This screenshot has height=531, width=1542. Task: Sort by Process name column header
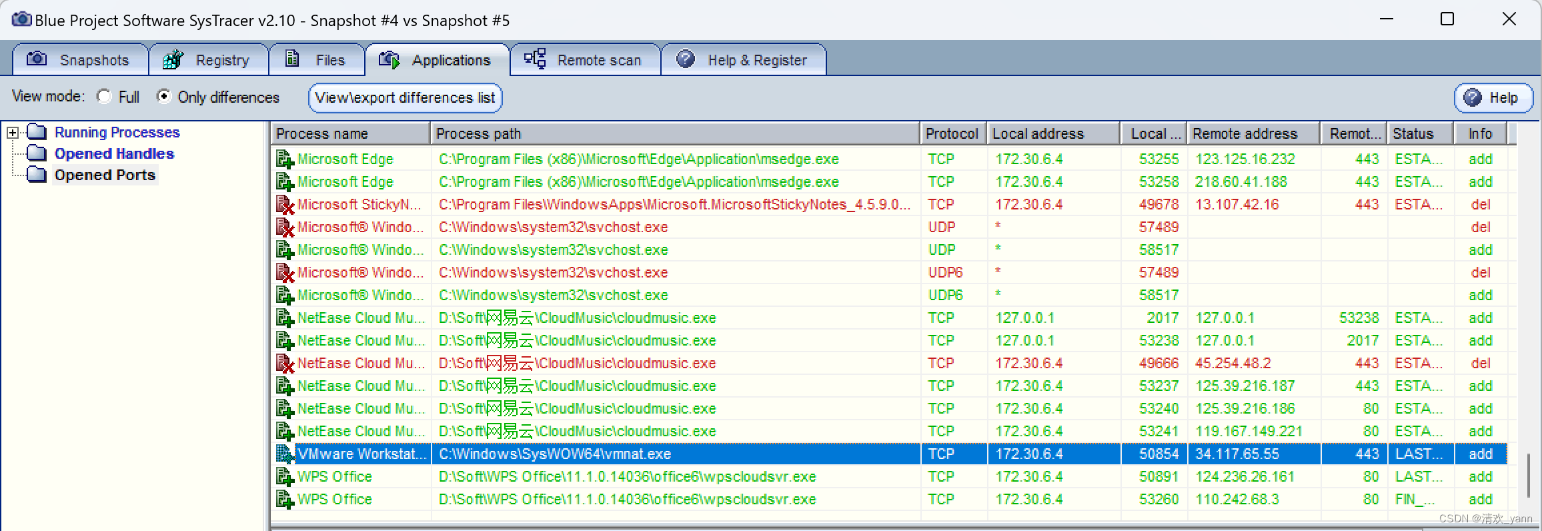click(x=351, y=133)
